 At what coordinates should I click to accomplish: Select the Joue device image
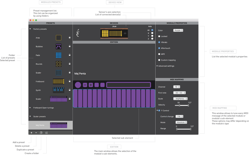(x=114, y=33)
